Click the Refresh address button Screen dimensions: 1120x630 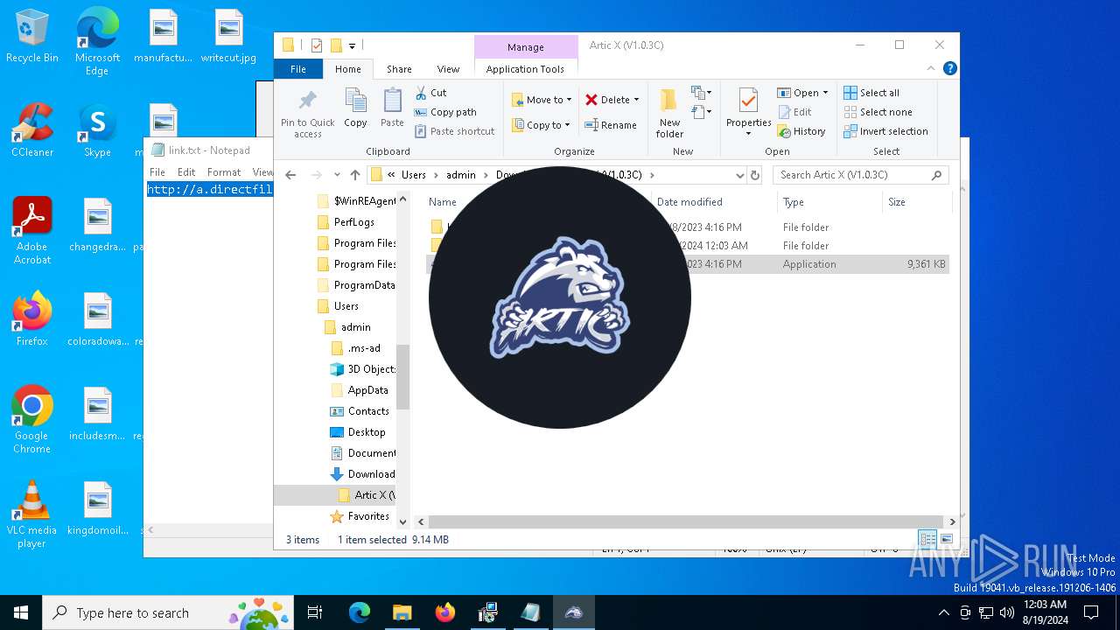click(755, 175)
